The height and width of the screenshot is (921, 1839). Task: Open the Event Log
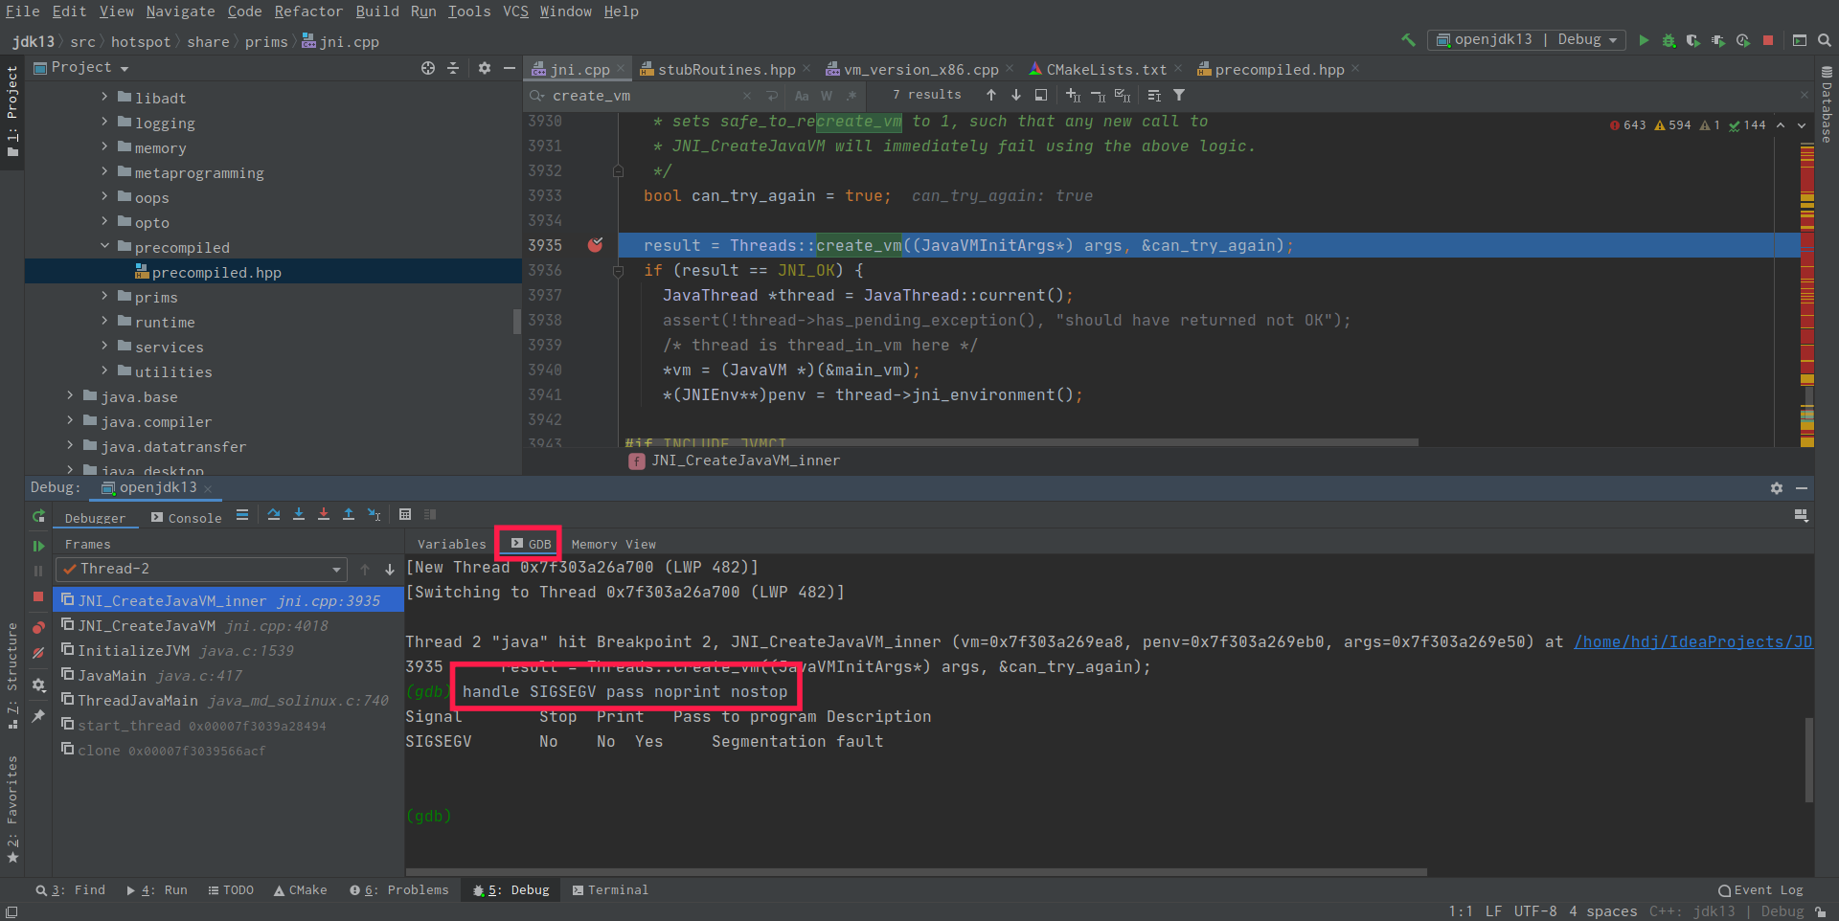click(1760, 890)
